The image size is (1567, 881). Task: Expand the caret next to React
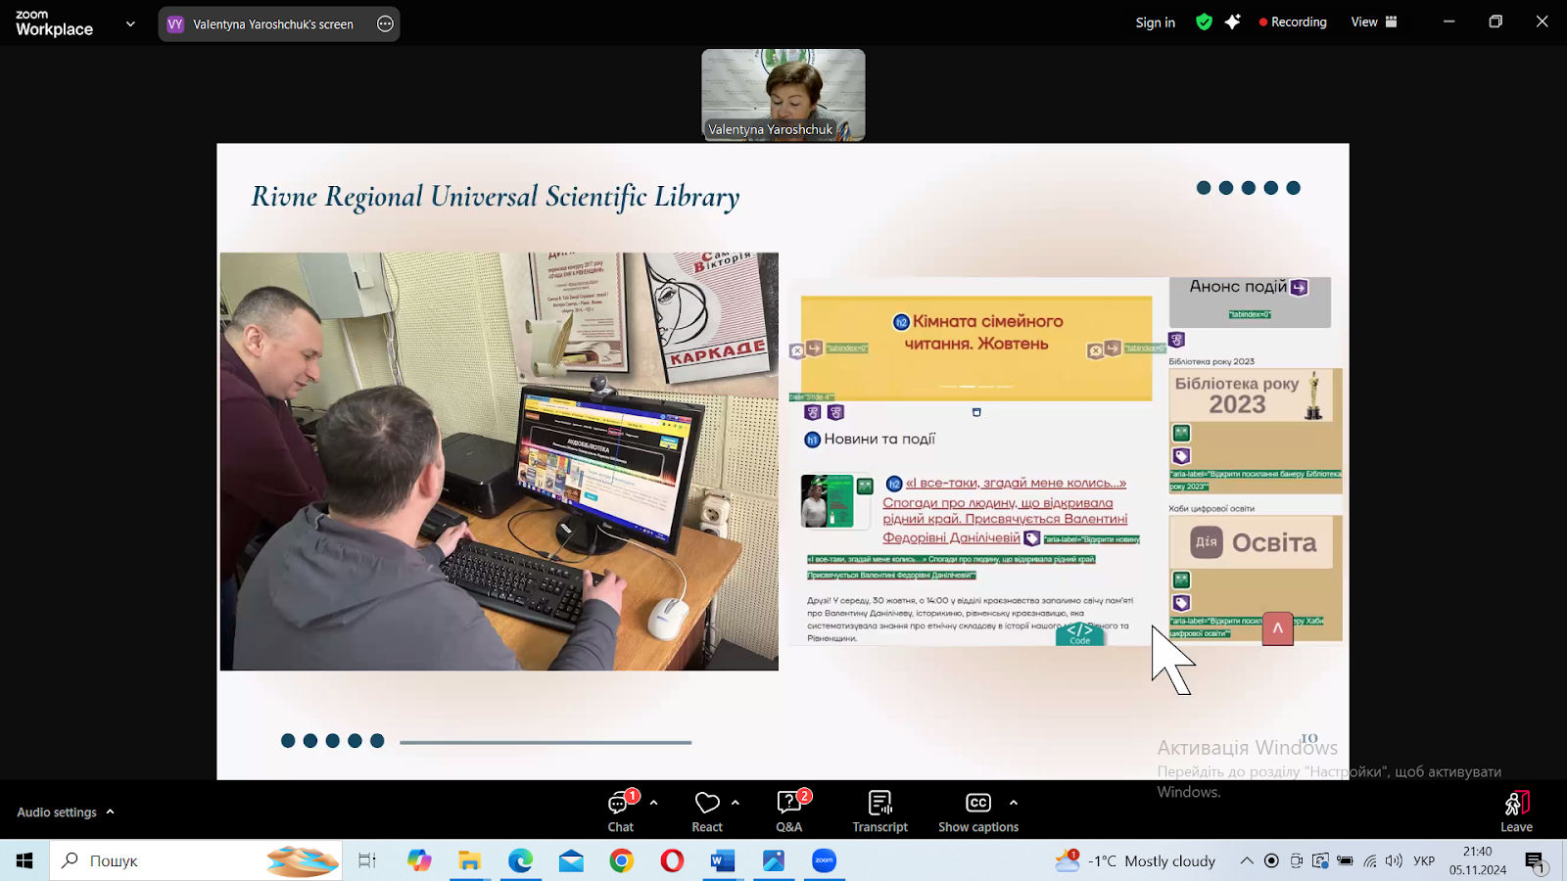pos(735,803)
